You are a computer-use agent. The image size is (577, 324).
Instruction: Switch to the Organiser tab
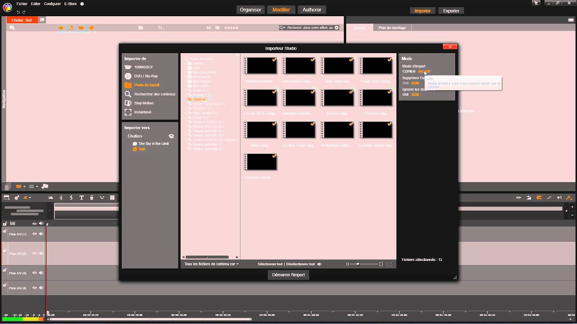click(x=250, y=9)
